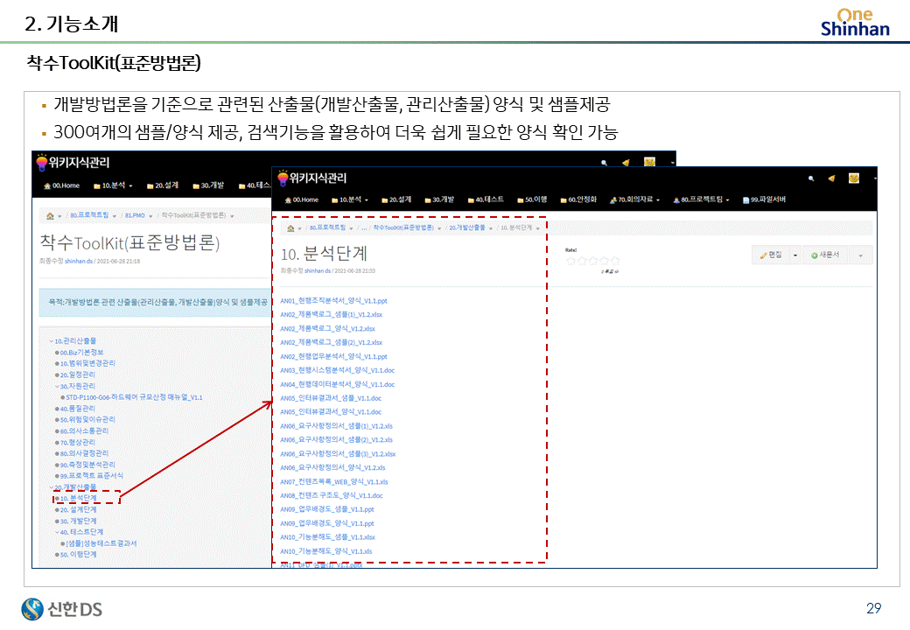Click the search magnifier icon in back wiki window
Viewport: 910px width, 630px height.
tap(604, 163)
